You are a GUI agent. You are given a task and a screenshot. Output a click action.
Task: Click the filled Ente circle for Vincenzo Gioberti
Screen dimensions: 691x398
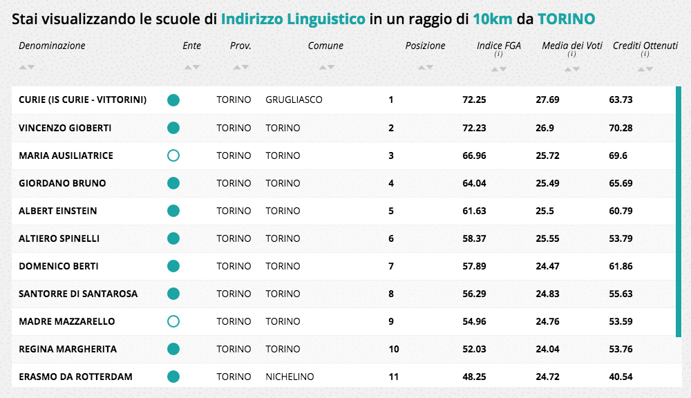(173, 128)
